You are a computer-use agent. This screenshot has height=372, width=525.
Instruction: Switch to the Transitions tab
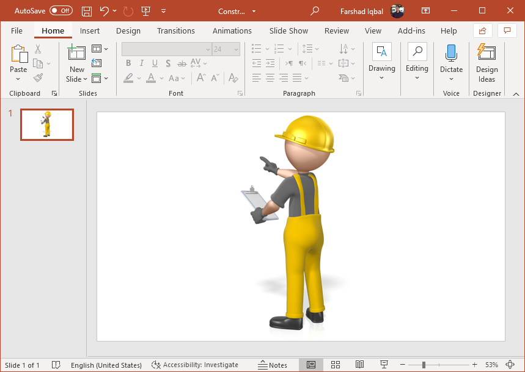point(175,31)
